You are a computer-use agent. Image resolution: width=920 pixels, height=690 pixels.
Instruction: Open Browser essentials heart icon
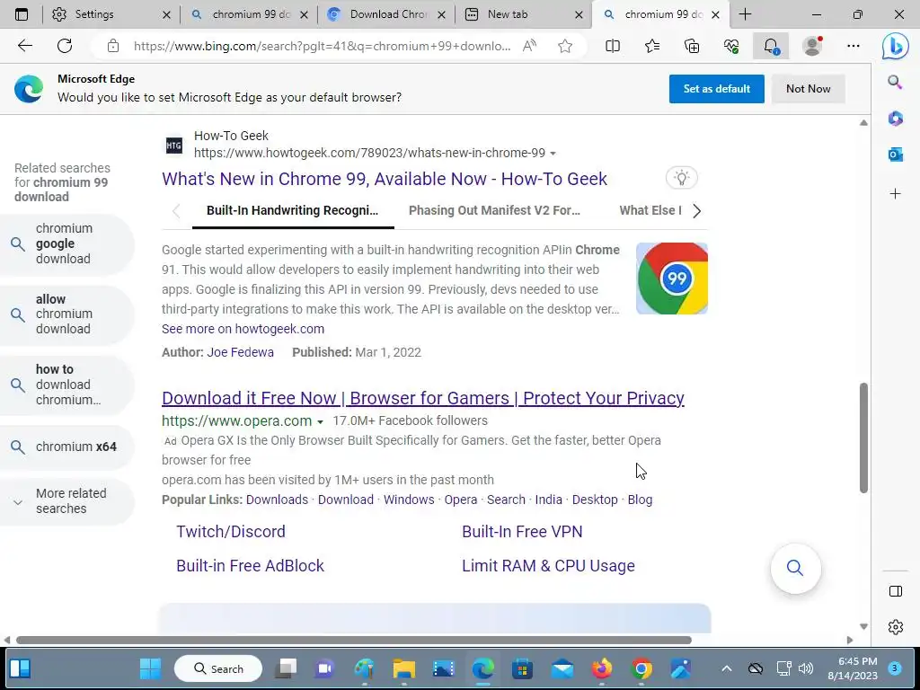731,46
